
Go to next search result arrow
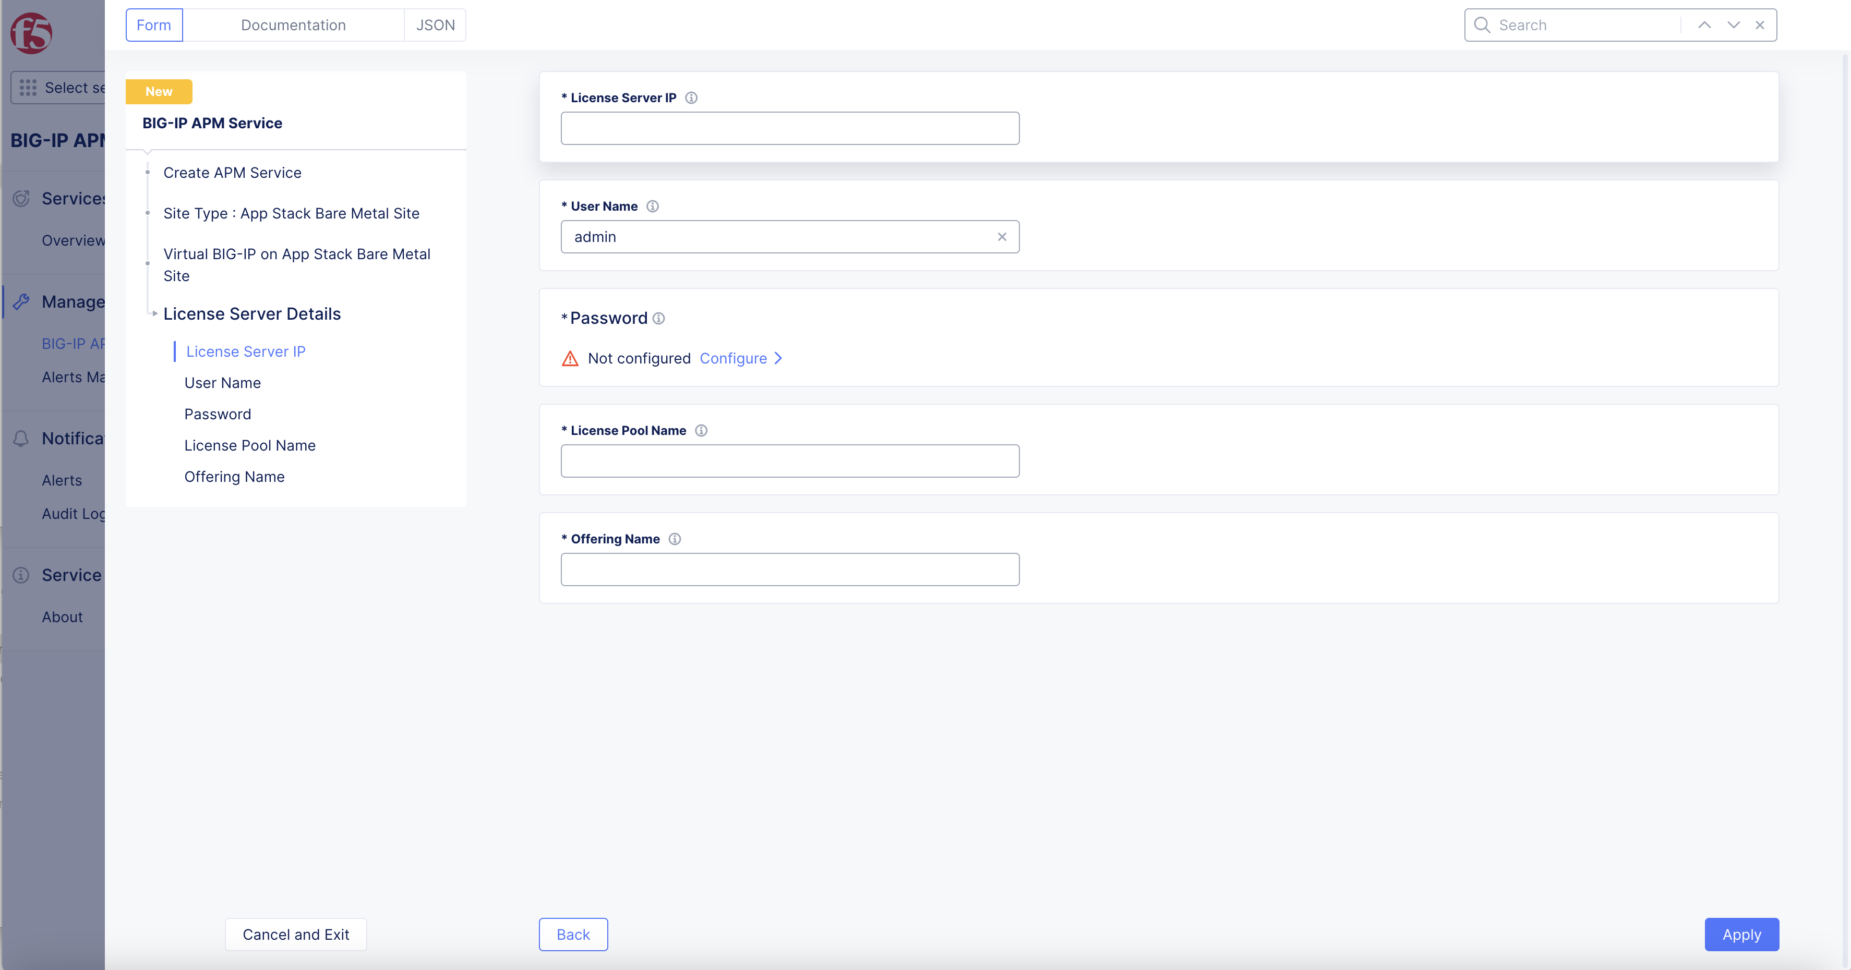(x=1734, y=25)
